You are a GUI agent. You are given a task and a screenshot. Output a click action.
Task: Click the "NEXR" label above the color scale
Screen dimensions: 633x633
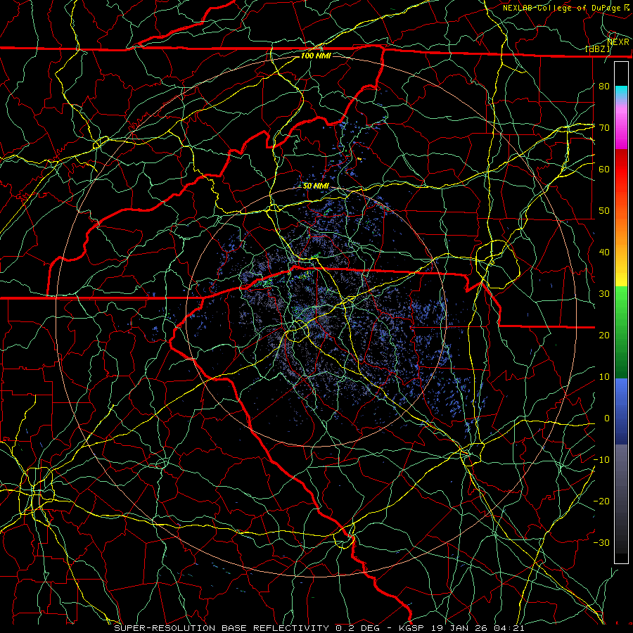point(618,41)
